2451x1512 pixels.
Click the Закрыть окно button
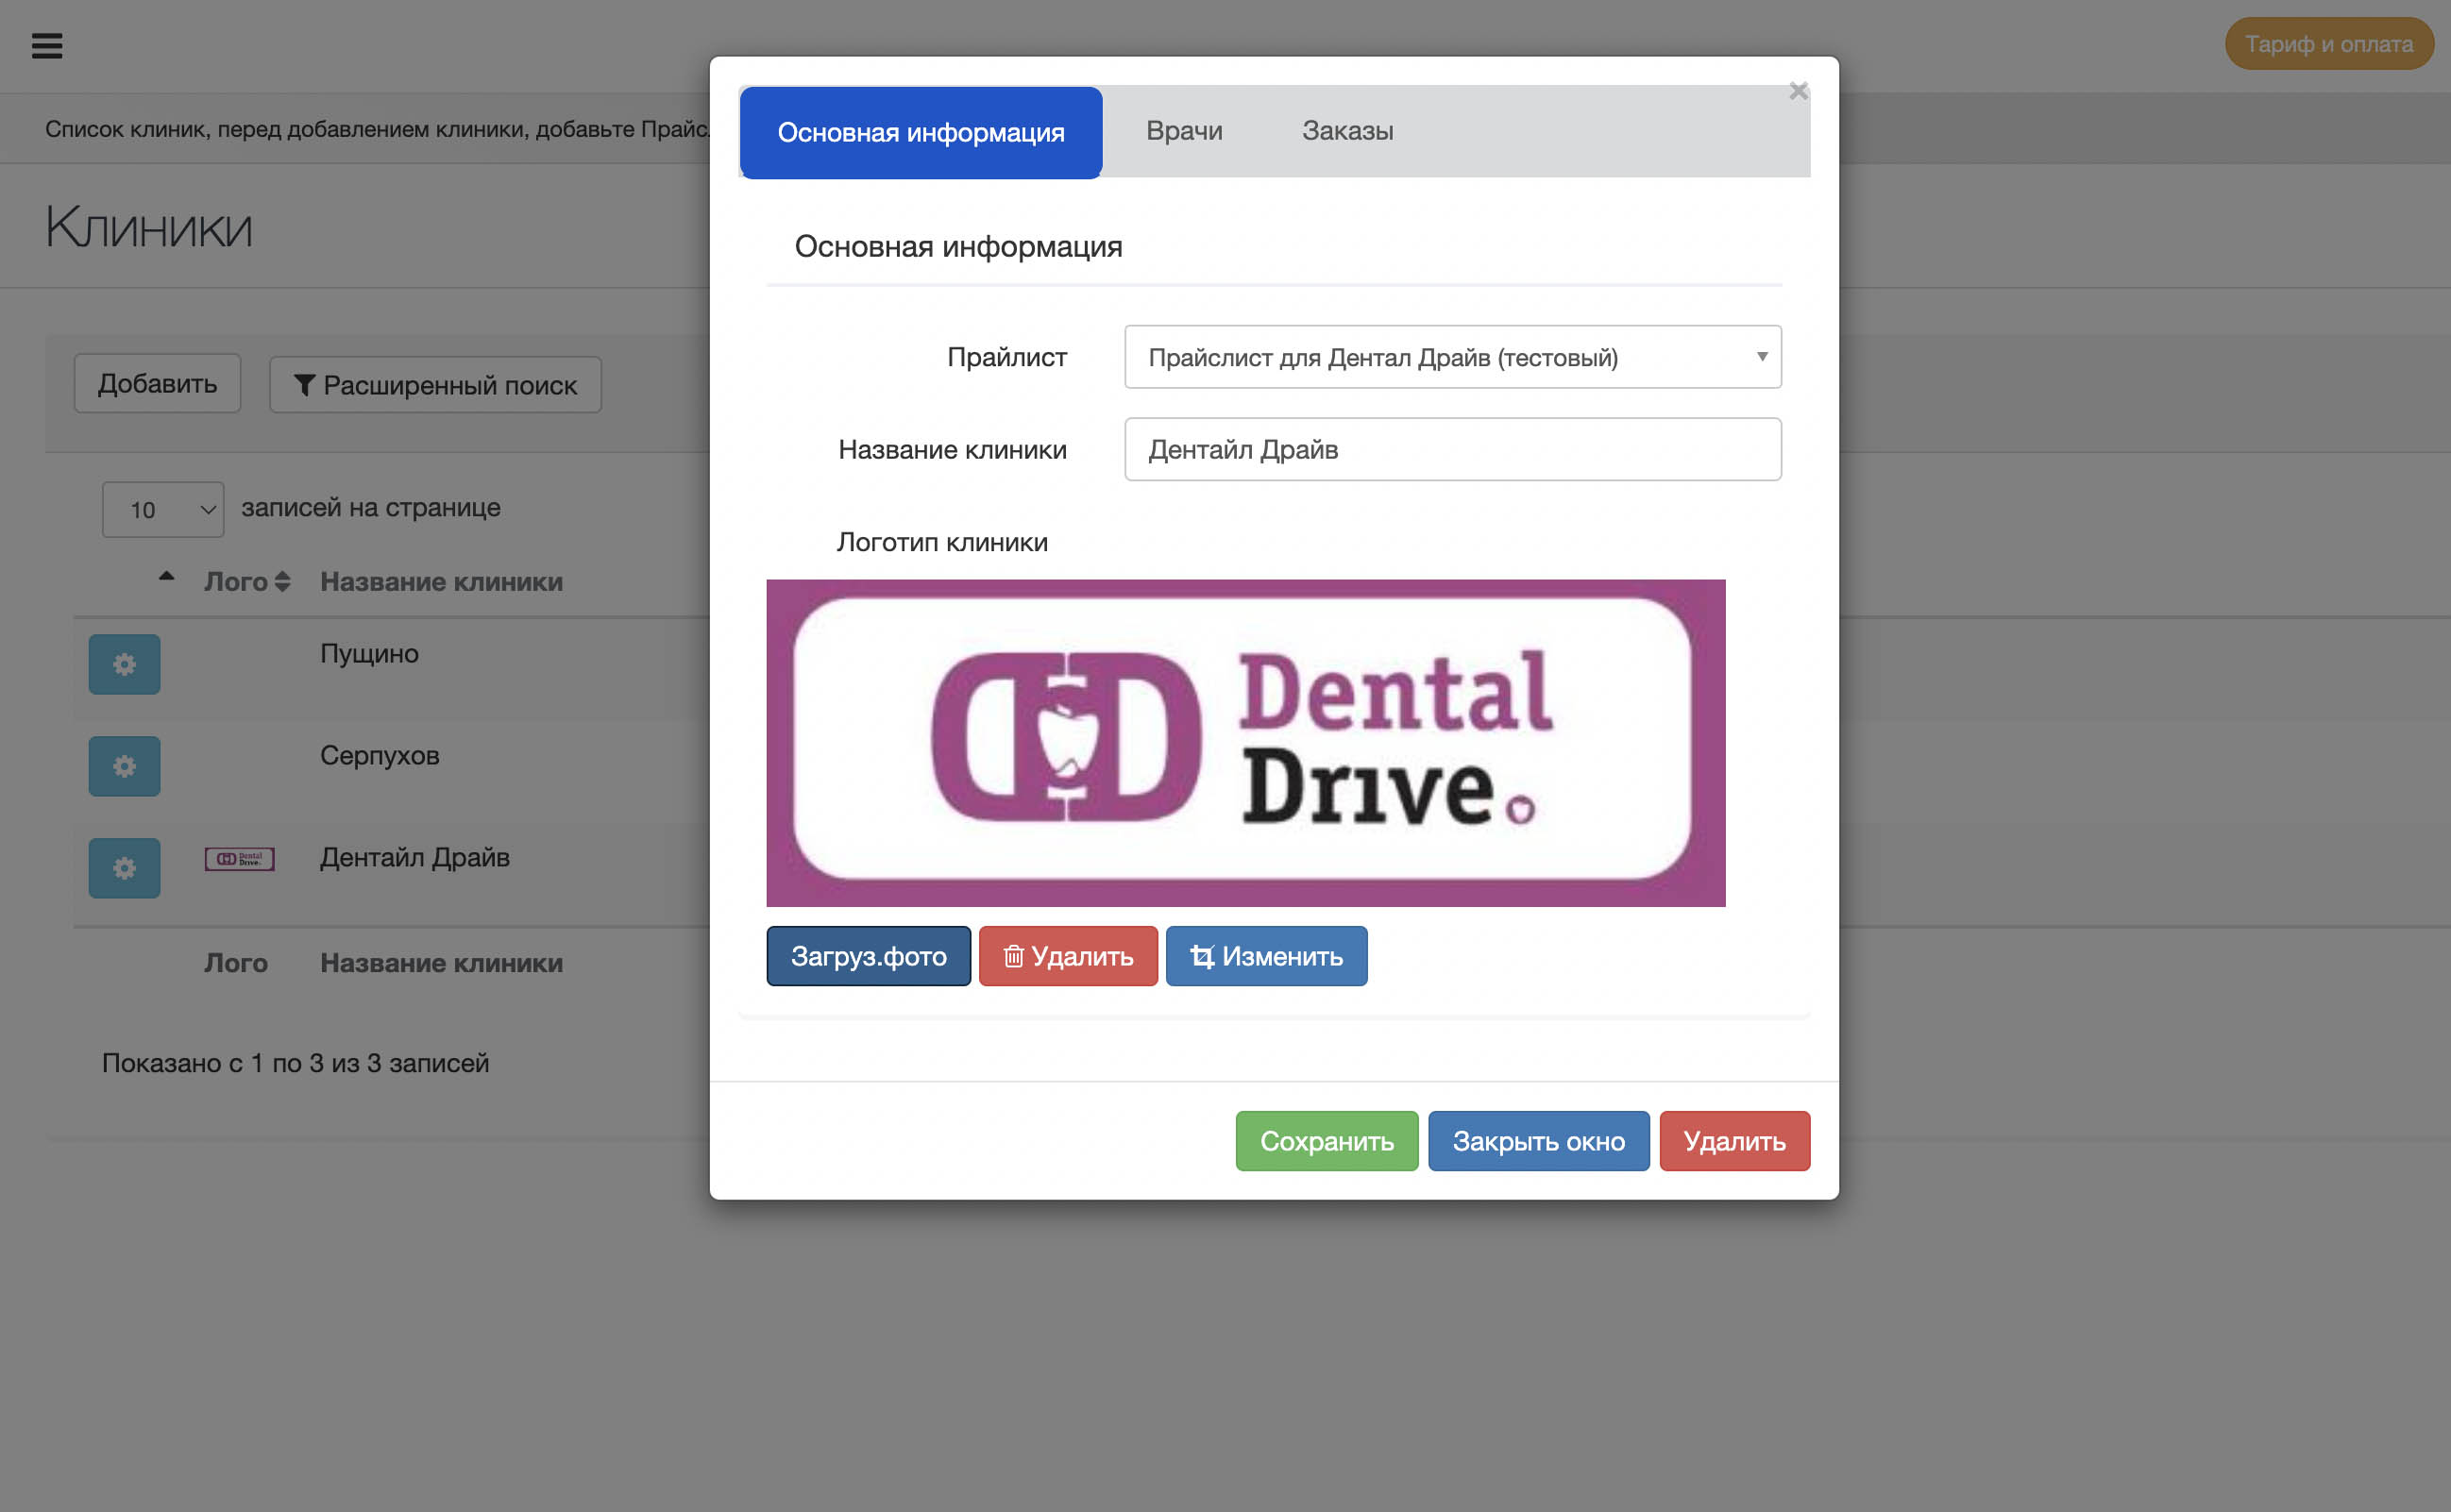coord(1538,1141)
